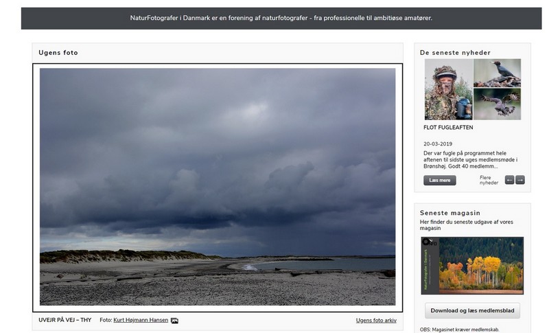Click news excerpt beginning 'Der var fugle'
Viewport: 549px width, 333px height.
click(x=470, y=160)
